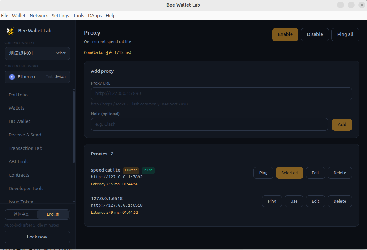Click the Ethereum network diamond icon
This screenshot has width=367, height=250.
(x=12, y=77)
